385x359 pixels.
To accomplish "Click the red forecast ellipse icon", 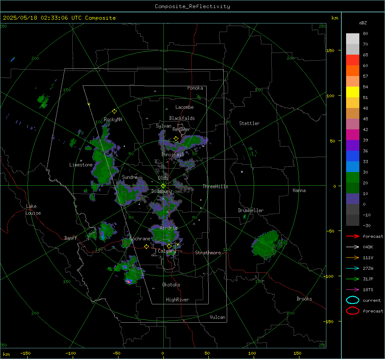I will (352, 311).
